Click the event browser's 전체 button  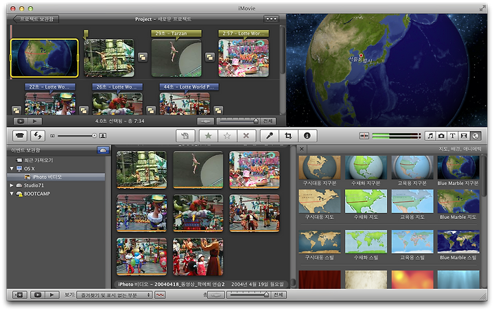[x=278, y=295]
